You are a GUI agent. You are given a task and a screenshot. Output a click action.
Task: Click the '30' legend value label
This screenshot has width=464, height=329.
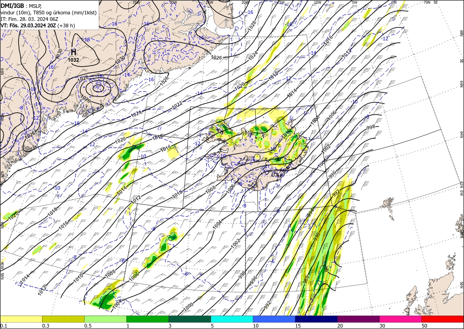(382, 326)
